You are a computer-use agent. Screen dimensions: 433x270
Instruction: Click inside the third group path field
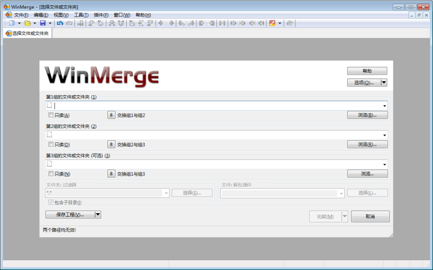tap(200, 164)
